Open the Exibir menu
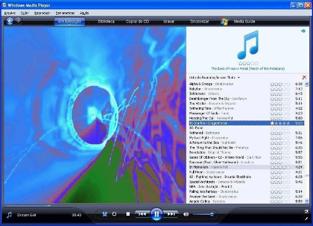 point(25,13)
